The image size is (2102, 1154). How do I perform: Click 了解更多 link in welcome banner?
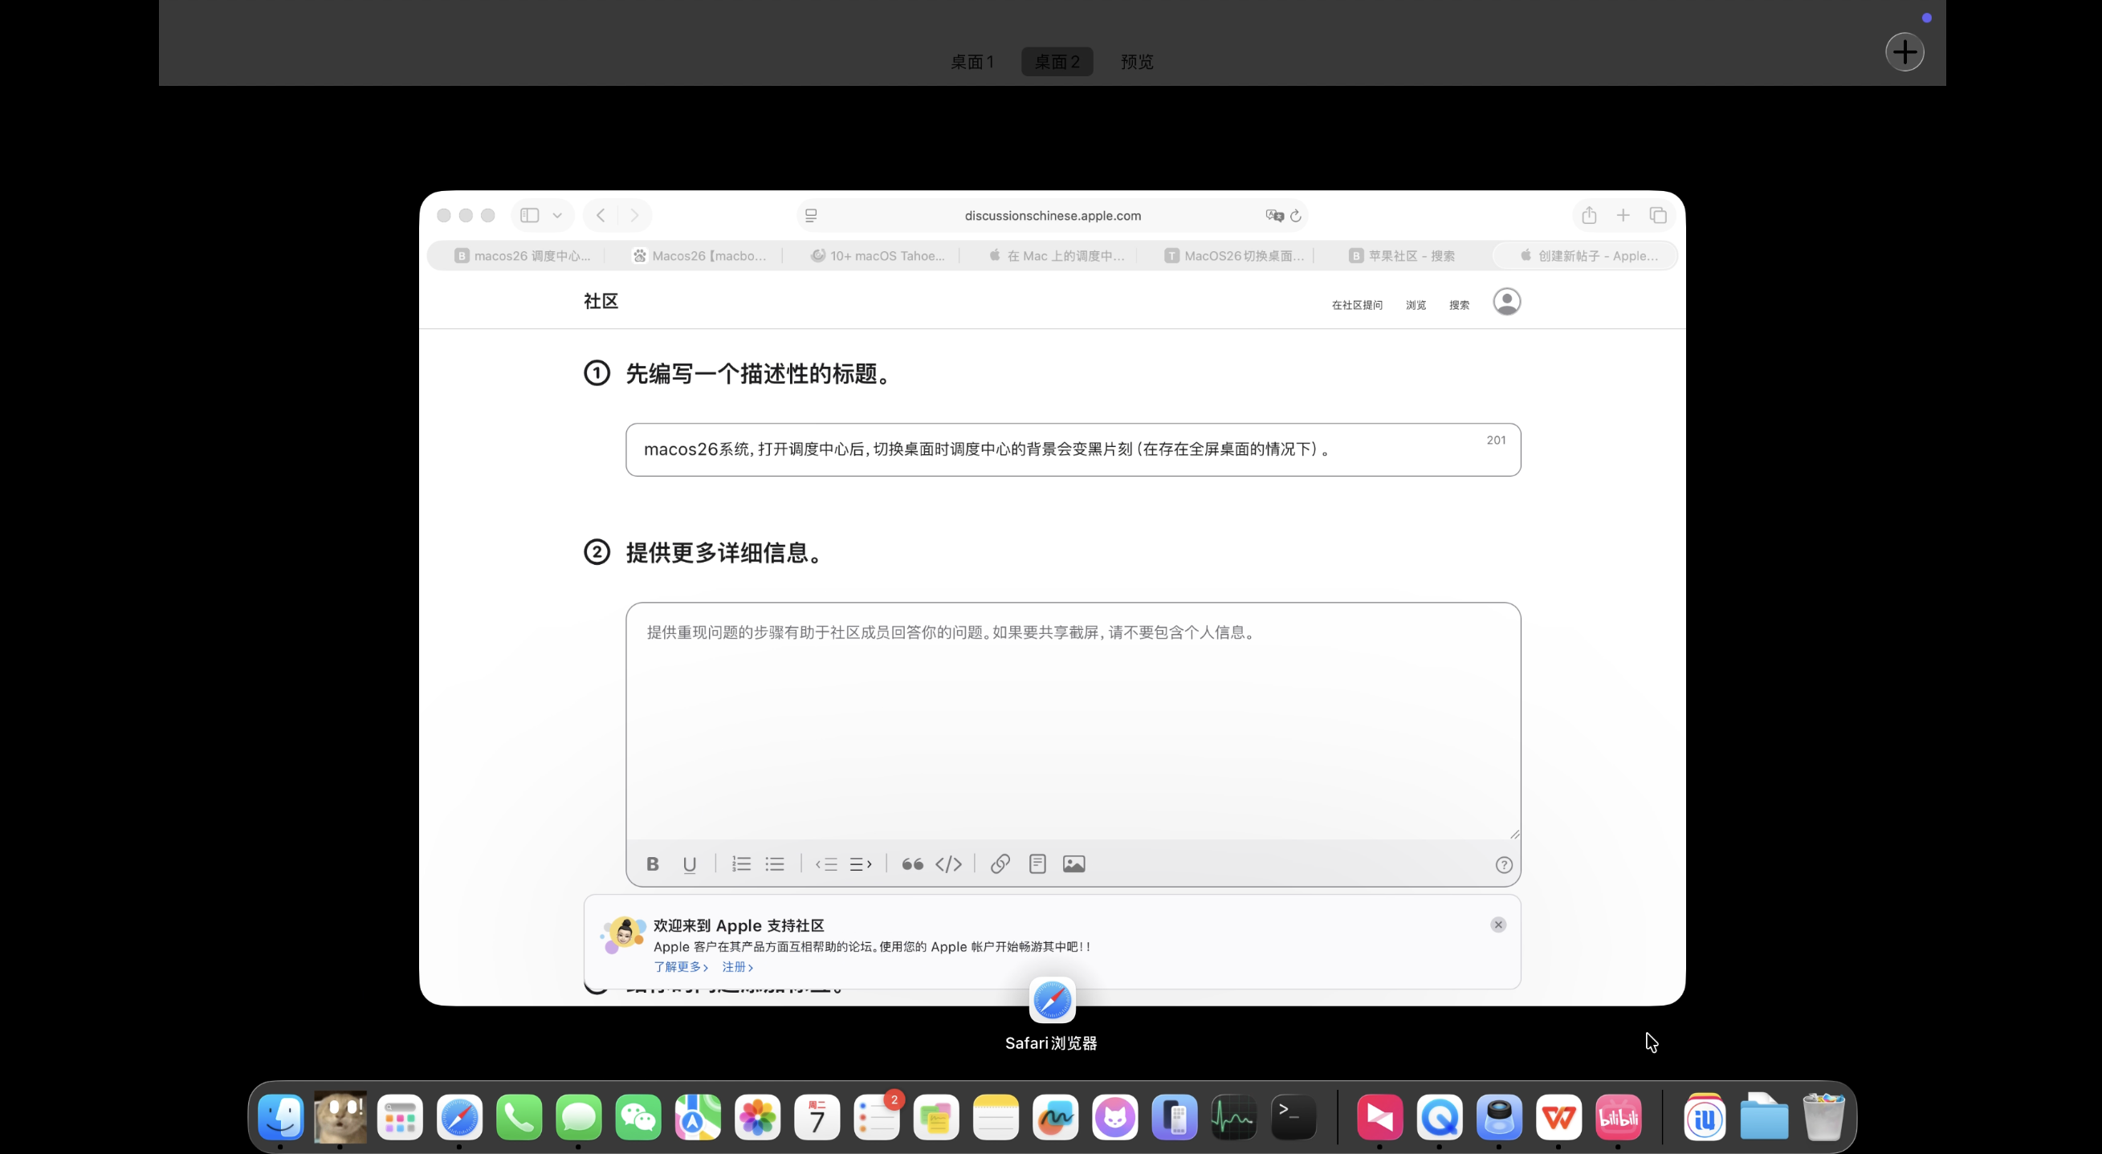tap(680, 966)
